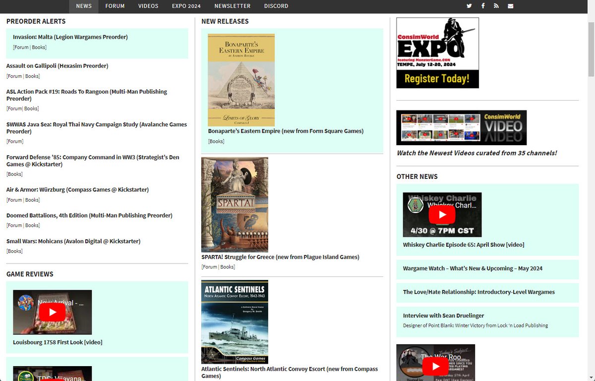The image size is (595, 381).
Task: Open Air & Armor: Würzburg link
Action: click(77, 190)
